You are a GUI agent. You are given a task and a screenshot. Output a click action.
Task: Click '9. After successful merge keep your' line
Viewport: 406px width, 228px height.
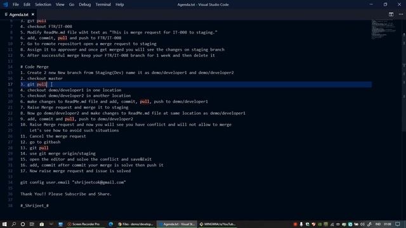[x=117, y=55]
